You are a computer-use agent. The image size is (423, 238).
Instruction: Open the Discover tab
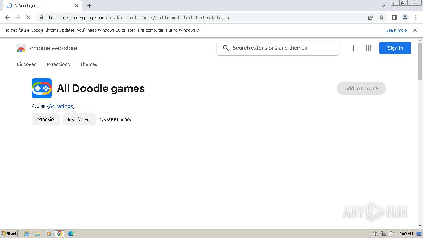(x=26, y=64)
